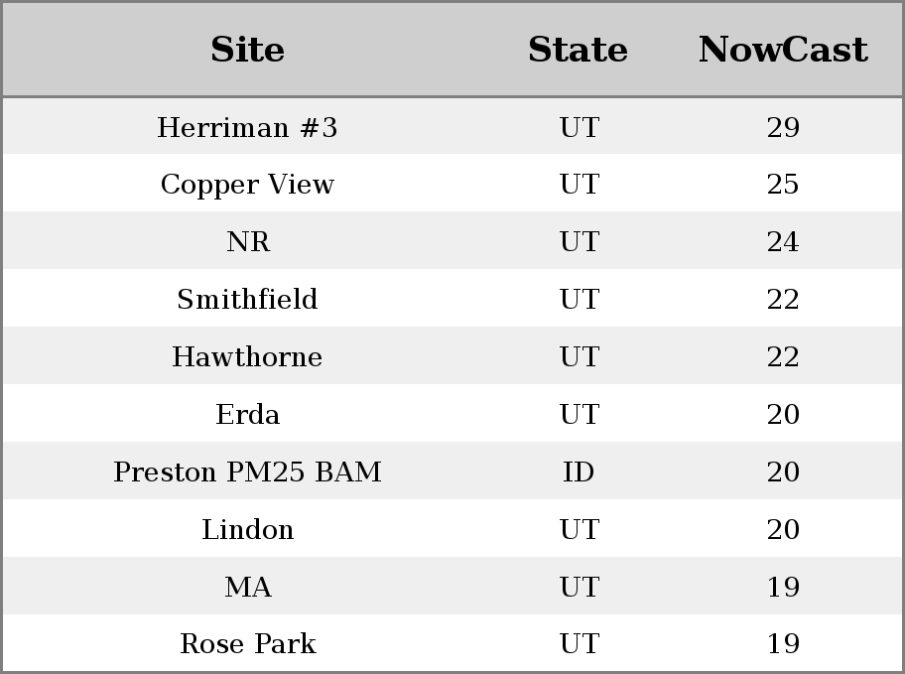Image resolution: width=905 pixels, height=674 pixels.
Task: Select the Erda site cell
Action: [247, 415]
